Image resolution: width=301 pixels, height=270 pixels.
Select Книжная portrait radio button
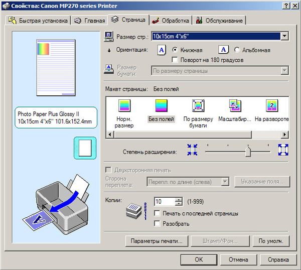175,50
